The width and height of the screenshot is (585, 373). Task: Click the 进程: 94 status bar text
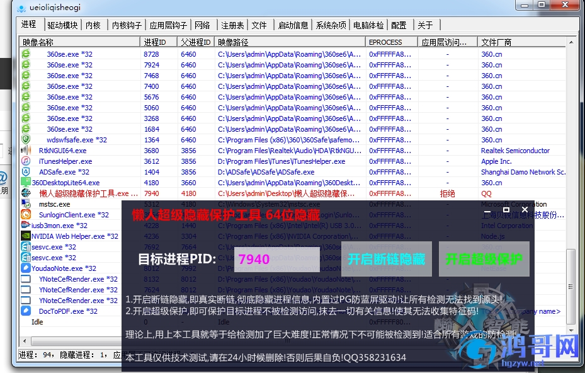[x=36, y=355]
